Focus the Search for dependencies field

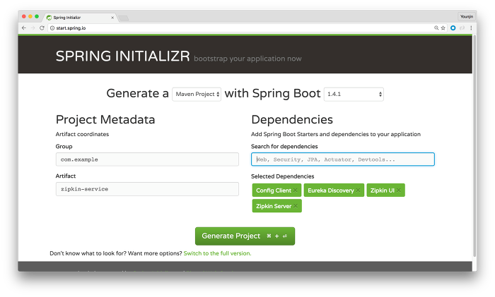coord(342,159)
